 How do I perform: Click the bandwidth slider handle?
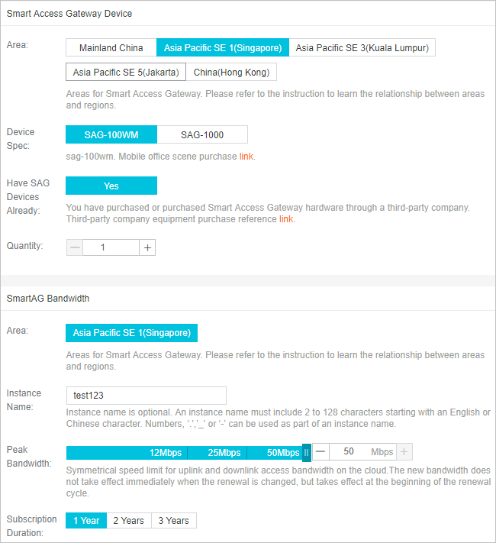(306, 453)
